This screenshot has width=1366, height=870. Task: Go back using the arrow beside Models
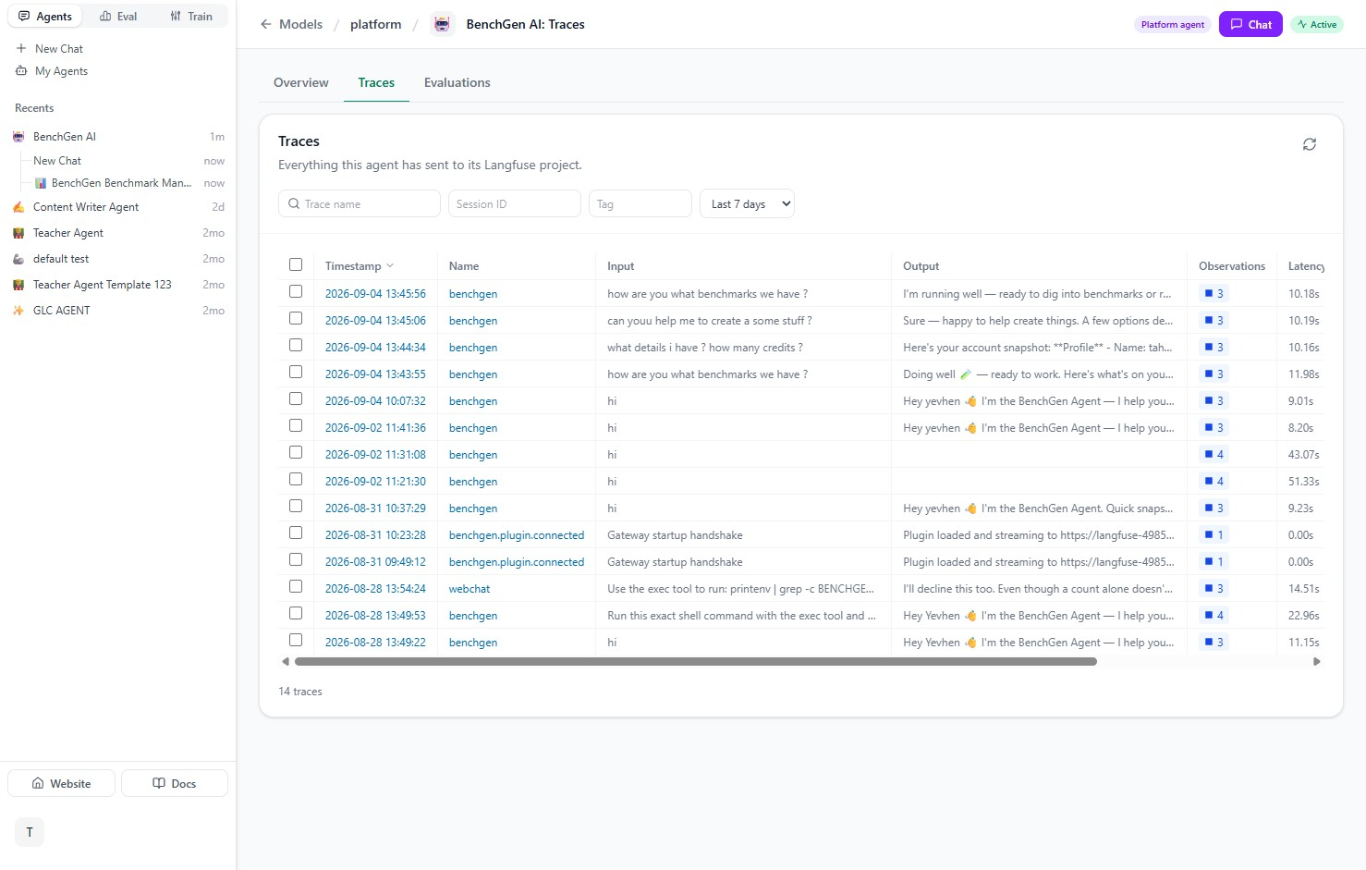(x=266, y=24)
